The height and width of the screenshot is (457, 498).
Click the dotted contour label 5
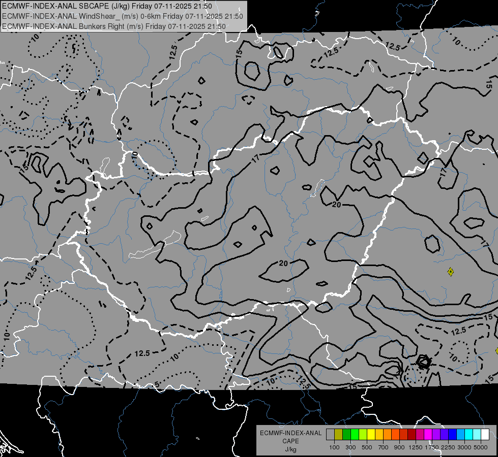point(157,384)
